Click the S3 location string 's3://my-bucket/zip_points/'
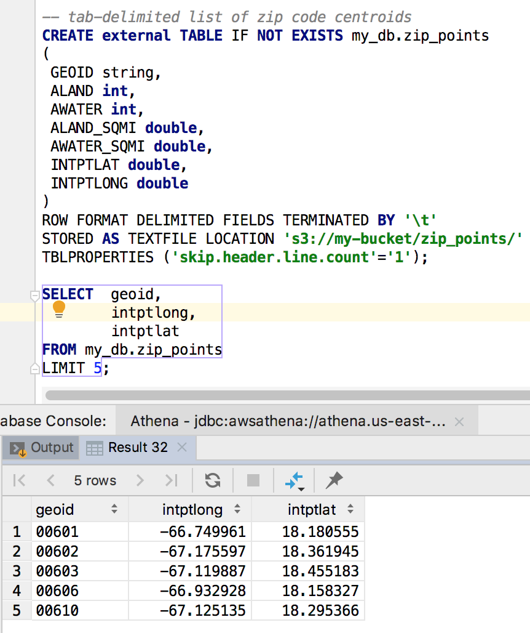This screenshot has width=530, height=633. [x=403, y=238]
